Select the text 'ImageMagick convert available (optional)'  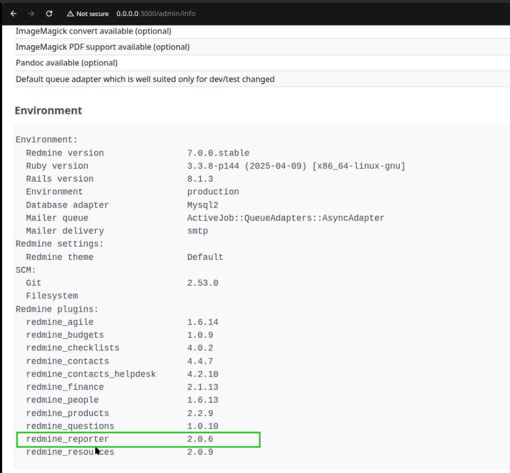click(x=93, y=31)
